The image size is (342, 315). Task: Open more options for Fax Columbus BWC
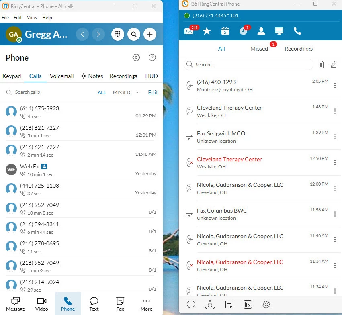(x=335, y=214)
